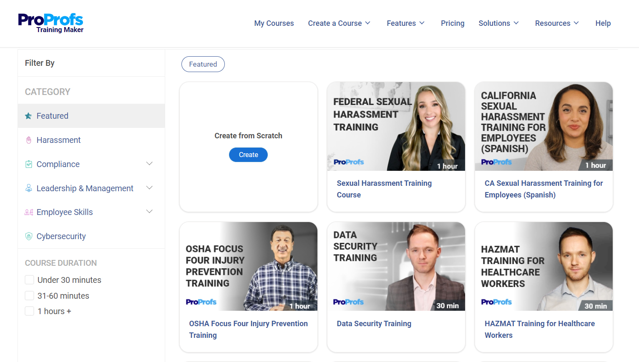Click the Cybersecurity shield icon
The width and height of the screenshot is (639, 362).
(x=29, y=236)
